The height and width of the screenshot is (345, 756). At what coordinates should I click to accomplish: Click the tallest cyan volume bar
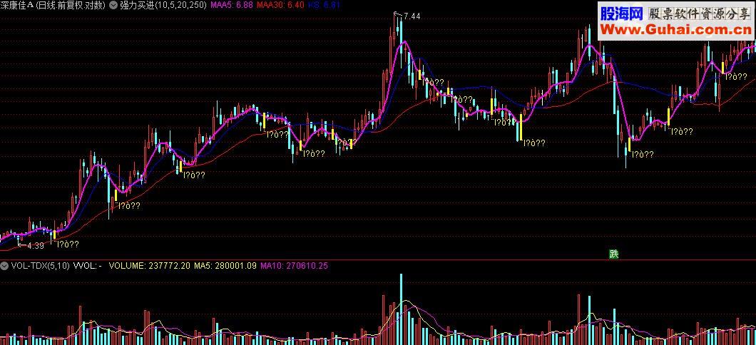400,309
